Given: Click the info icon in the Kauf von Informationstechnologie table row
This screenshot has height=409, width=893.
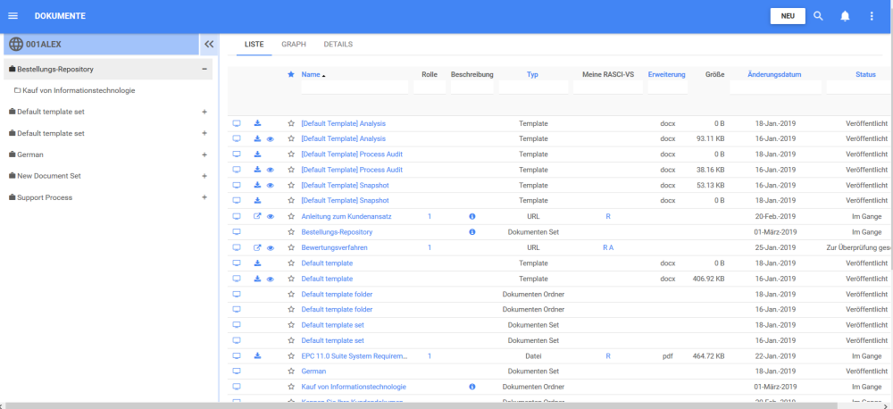Looking at the screenshot, I should [472, 387].
